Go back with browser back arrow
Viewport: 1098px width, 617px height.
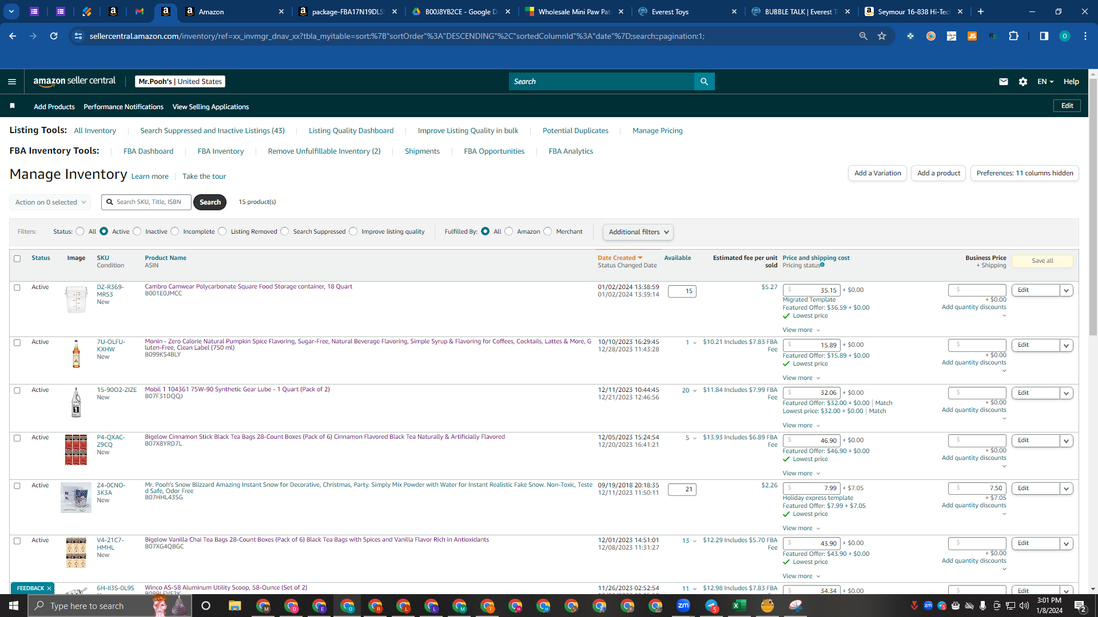pos(13,36)
